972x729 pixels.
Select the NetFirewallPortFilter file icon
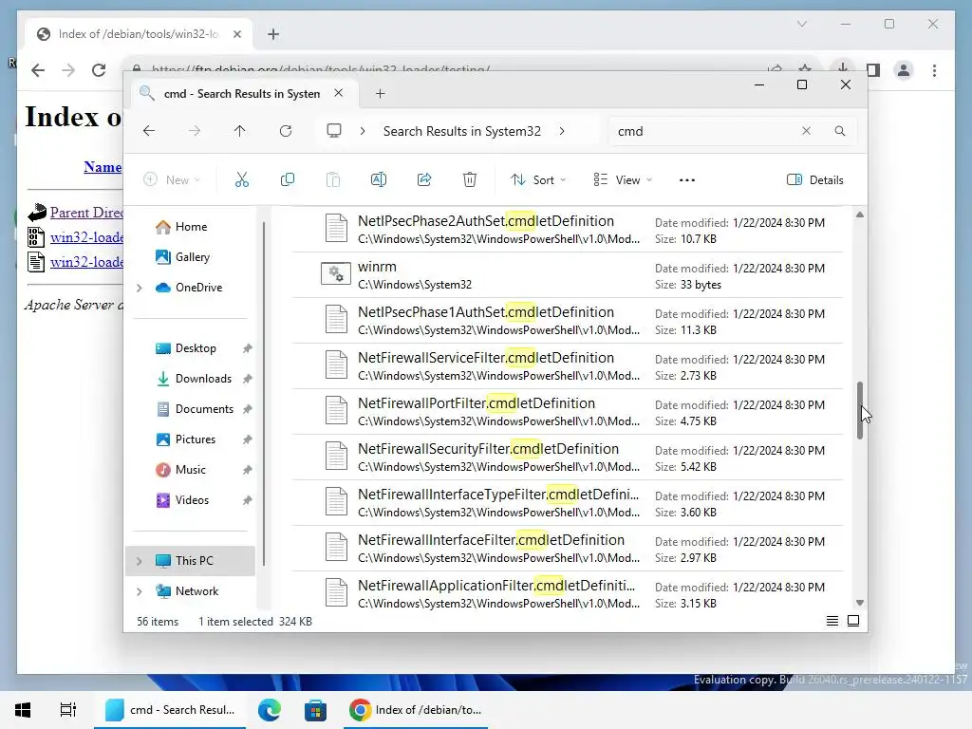click(336, 410)
